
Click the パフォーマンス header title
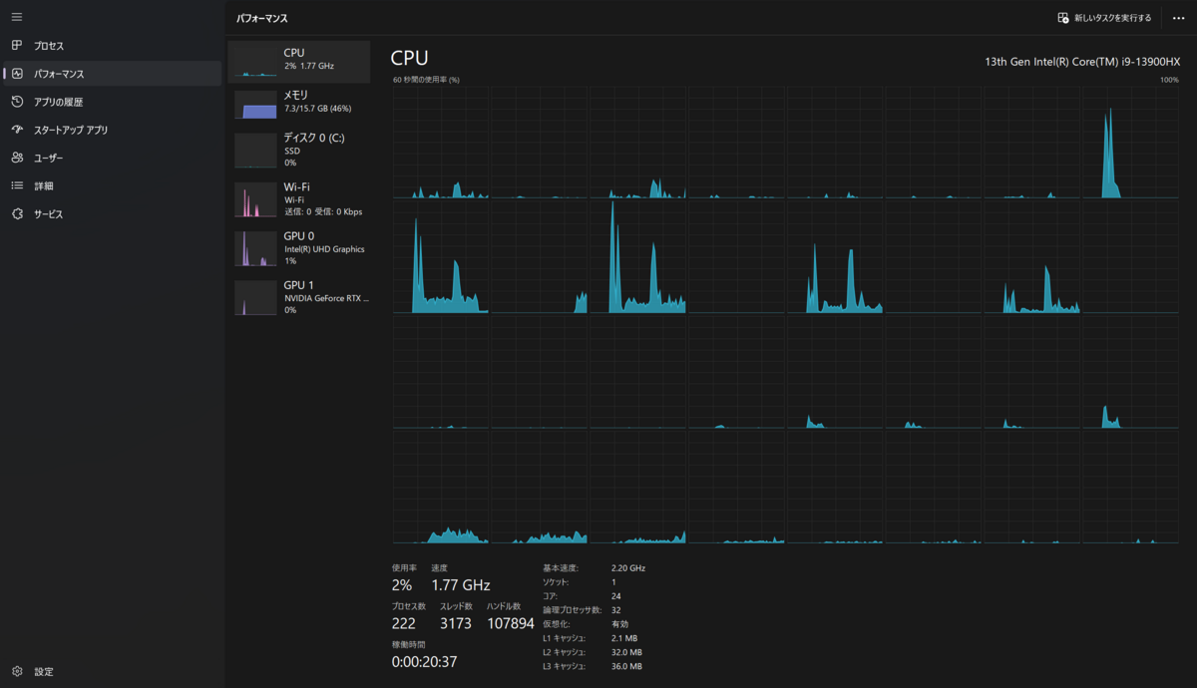(x=262, y=18)
